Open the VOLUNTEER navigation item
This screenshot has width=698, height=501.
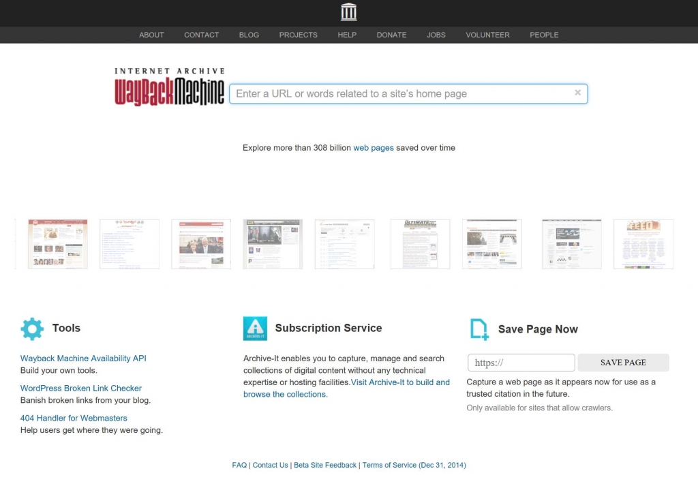tap(487, 35)
